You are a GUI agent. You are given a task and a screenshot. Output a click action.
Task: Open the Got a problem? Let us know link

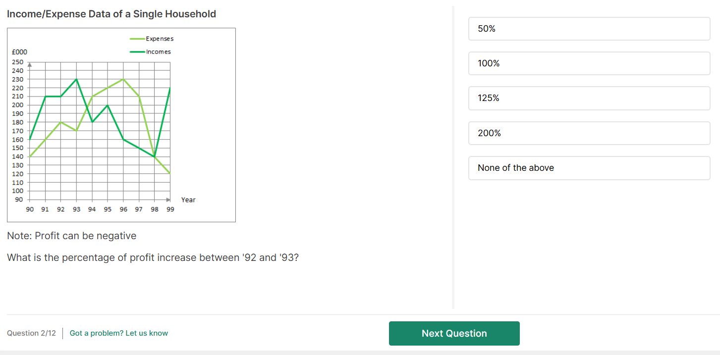pyautogui.click(x=118, y=333)
